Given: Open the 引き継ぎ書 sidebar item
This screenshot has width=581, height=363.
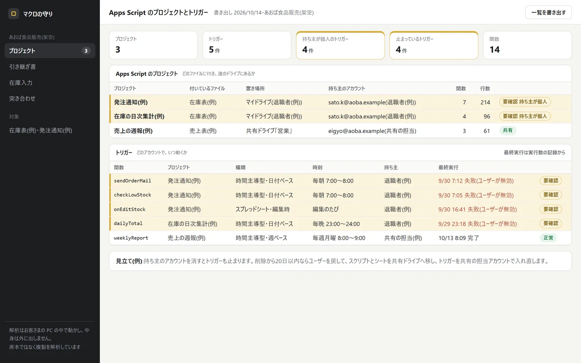Looking at the screenshot, I should pyautogui.click(x=50, y=67).
